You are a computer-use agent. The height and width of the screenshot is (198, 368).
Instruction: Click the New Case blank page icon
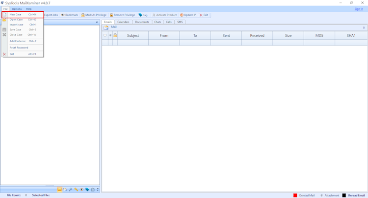tap(4, 15)
